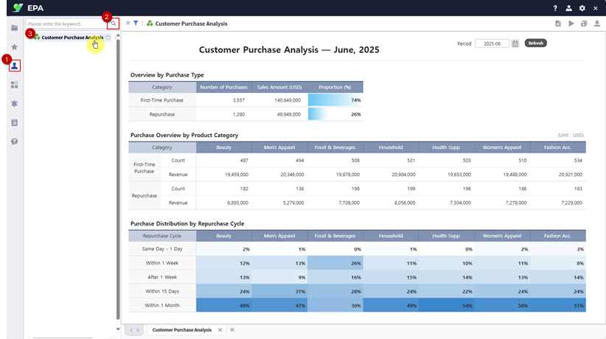The height and width of the screenshot is (339, 606).
Task: Open Favorites star in the left sidebar
Action: [x=14, y=46]
